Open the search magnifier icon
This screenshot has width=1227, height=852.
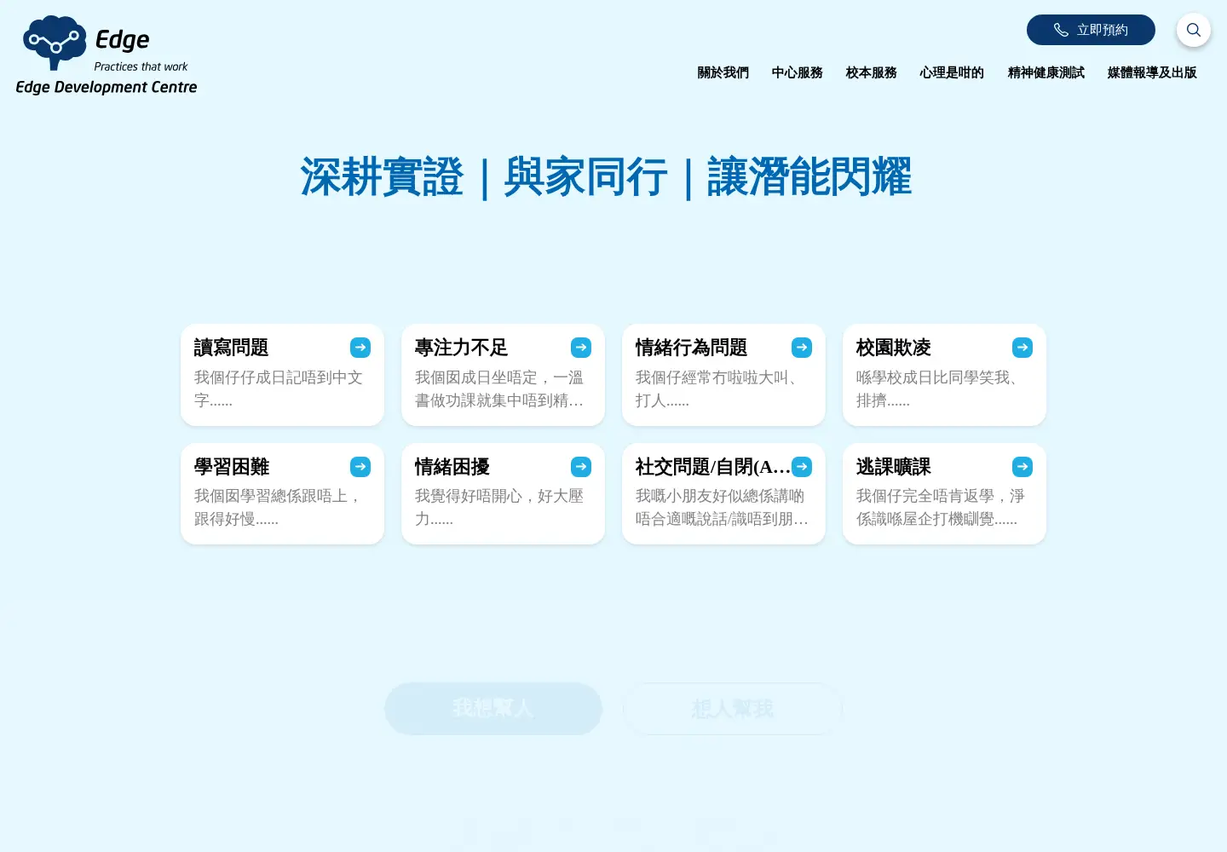pos(1193,30)
